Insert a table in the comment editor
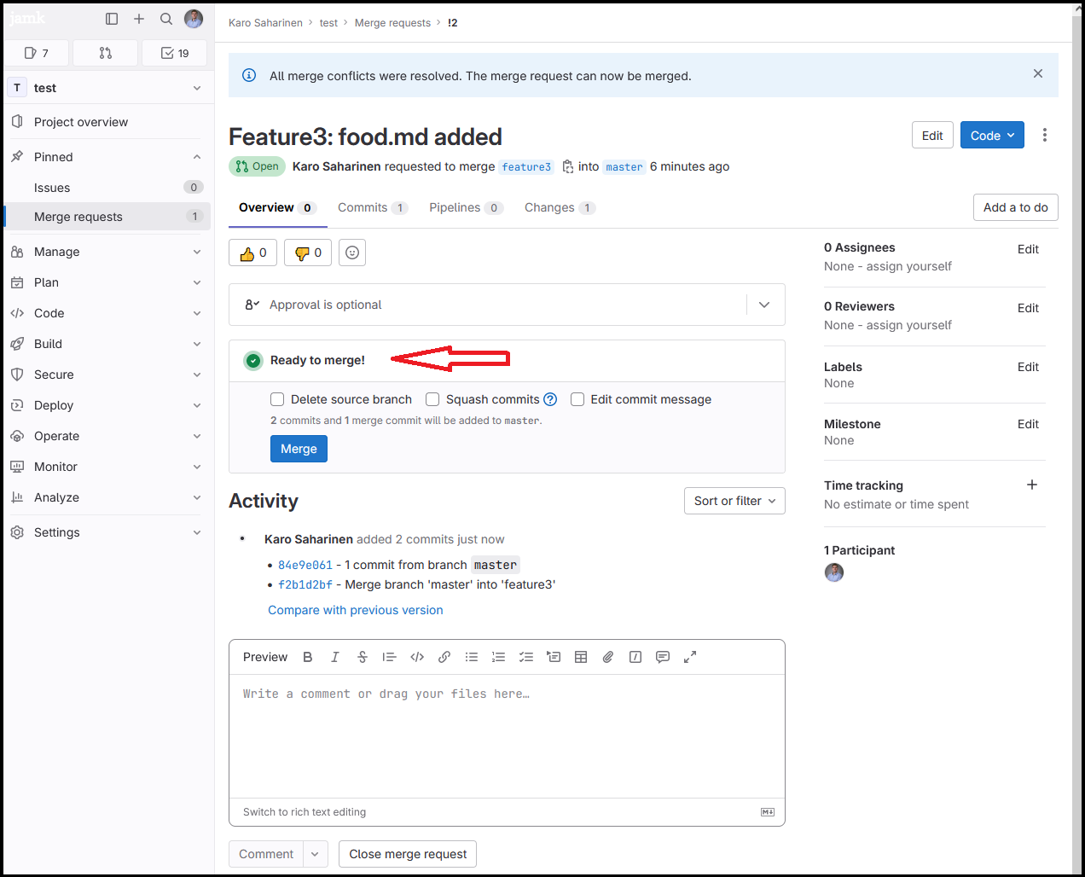This screenshot has height=877, width=1085. (581, 657)
